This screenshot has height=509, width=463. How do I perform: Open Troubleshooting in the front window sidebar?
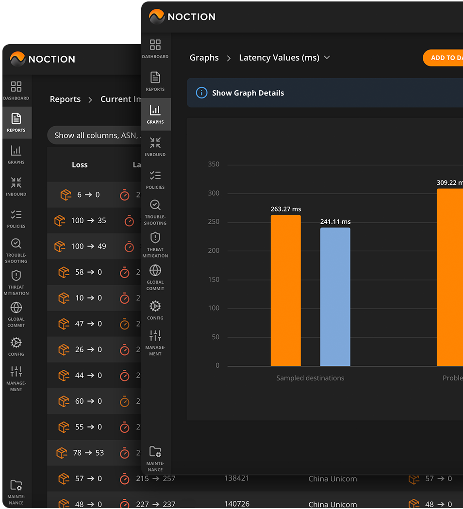[155, 212]
